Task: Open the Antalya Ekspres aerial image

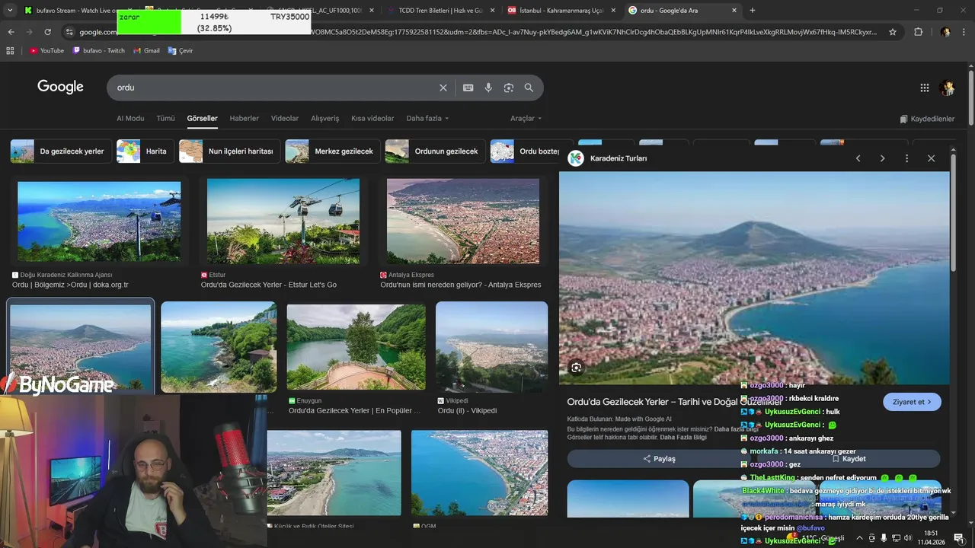Action: coord(463,221)
